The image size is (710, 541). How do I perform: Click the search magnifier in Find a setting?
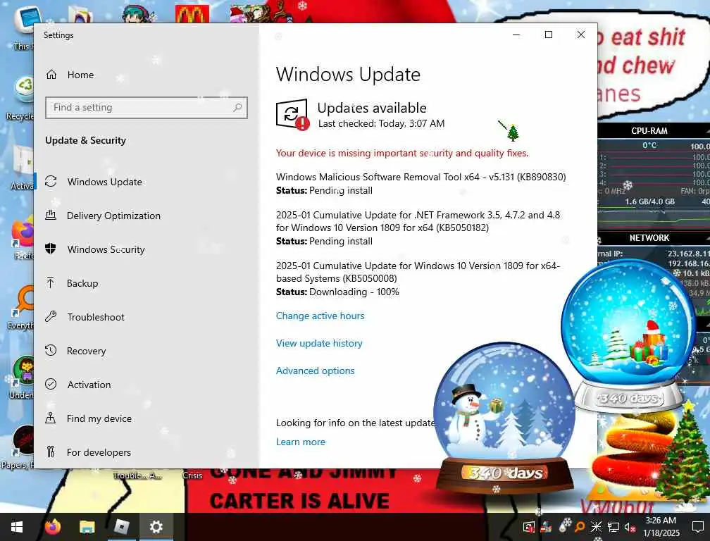237,107
